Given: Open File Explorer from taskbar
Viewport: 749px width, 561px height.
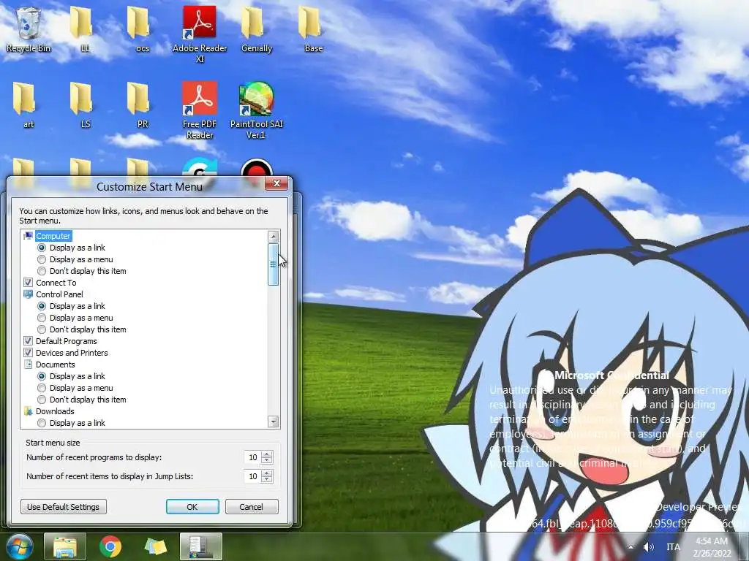Looking at the screenshot, I should 65,546.
